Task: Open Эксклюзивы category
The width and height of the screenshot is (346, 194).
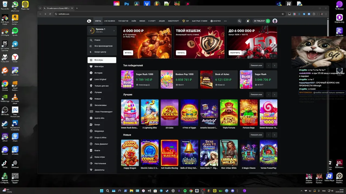Action: pyautogui.click(x=102, y=105)
